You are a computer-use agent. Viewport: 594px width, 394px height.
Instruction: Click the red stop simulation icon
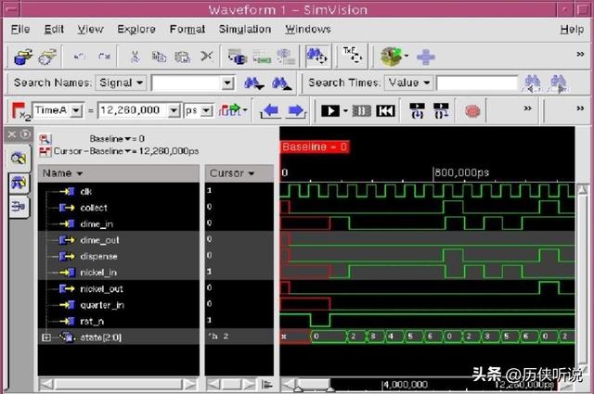pyautogui.click(x=472, y=111)
